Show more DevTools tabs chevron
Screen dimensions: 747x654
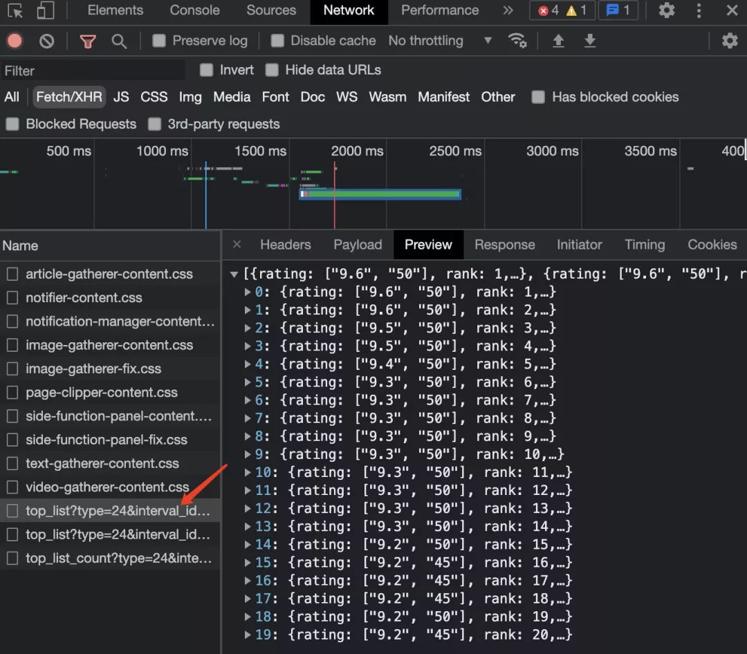pos(508,10)
